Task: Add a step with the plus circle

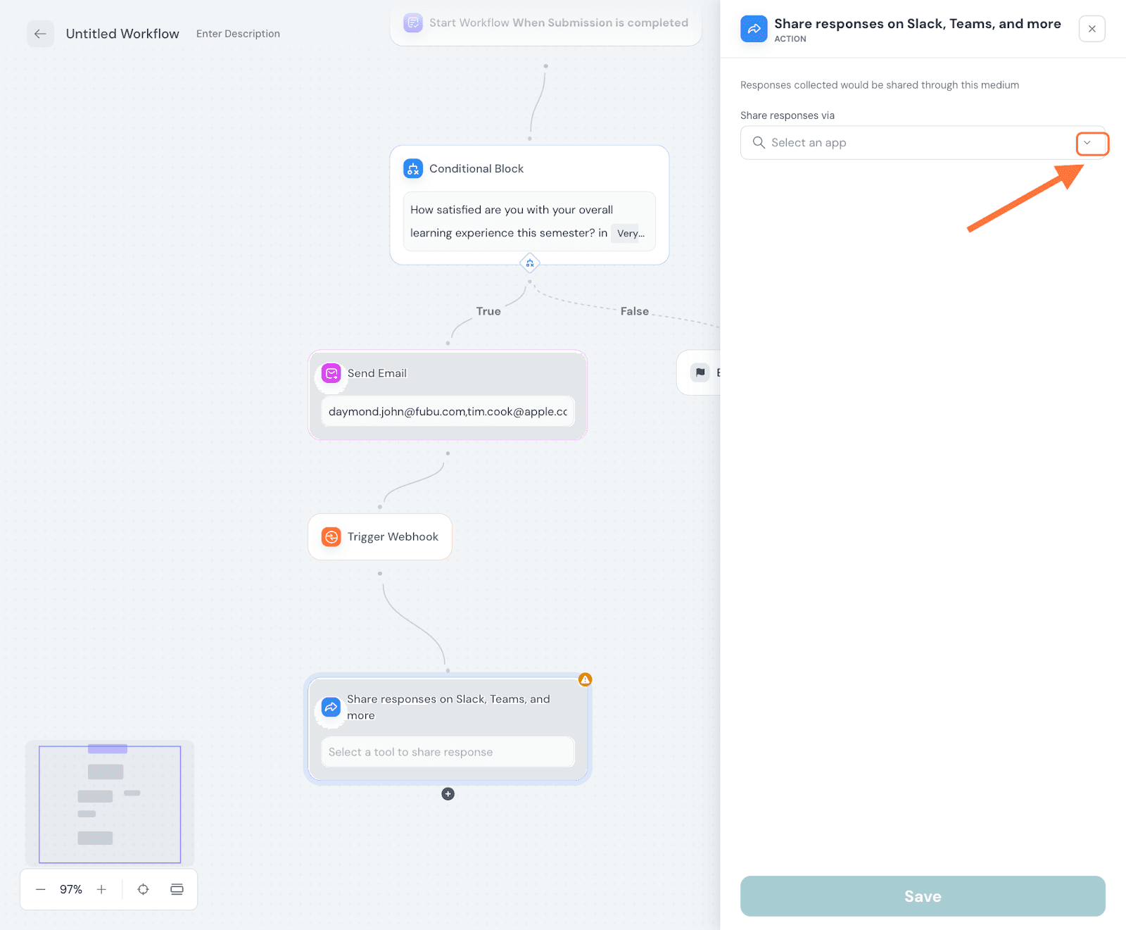Action: coord(448,794)
